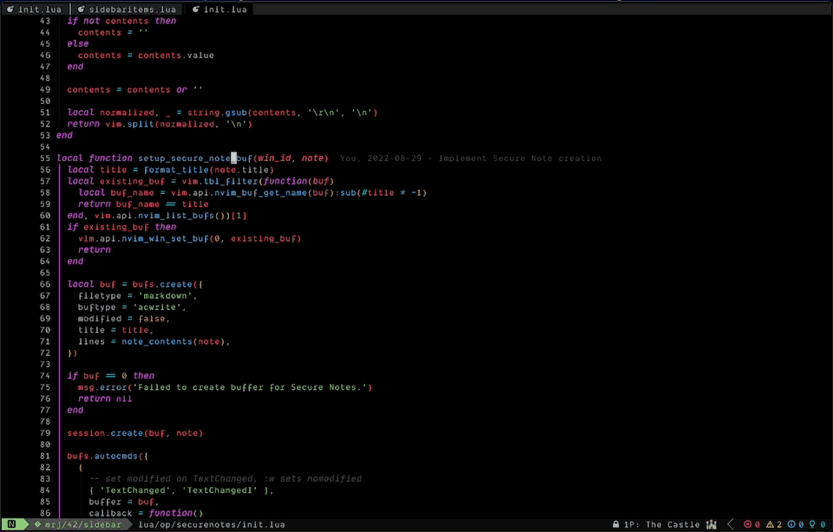Click the Normal mode 'N' indicator in statusline

[x=11, y=524]
